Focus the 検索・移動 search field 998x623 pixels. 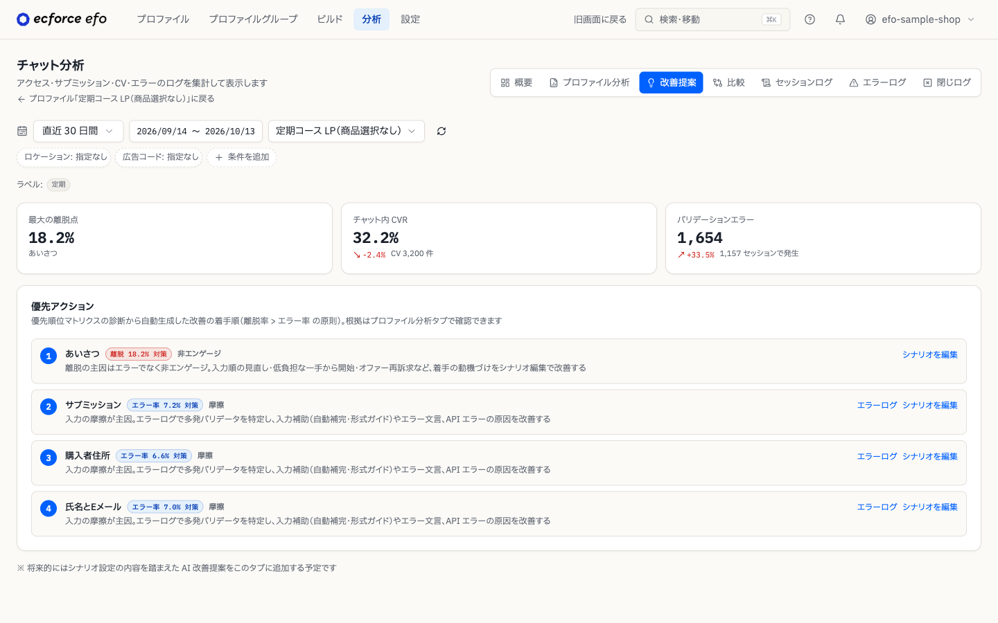click(712, 19)
